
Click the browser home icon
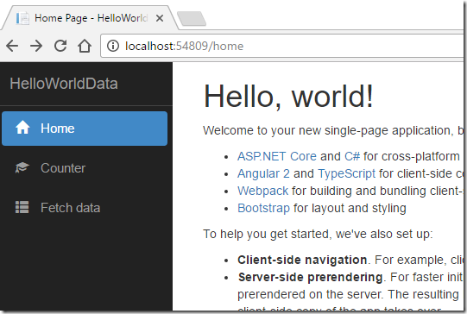point(85,46)
